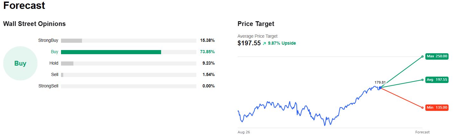Click the blue current price dot
Image resolution: width=455 pixels, height=140 pixels.
tap(380, 88)
